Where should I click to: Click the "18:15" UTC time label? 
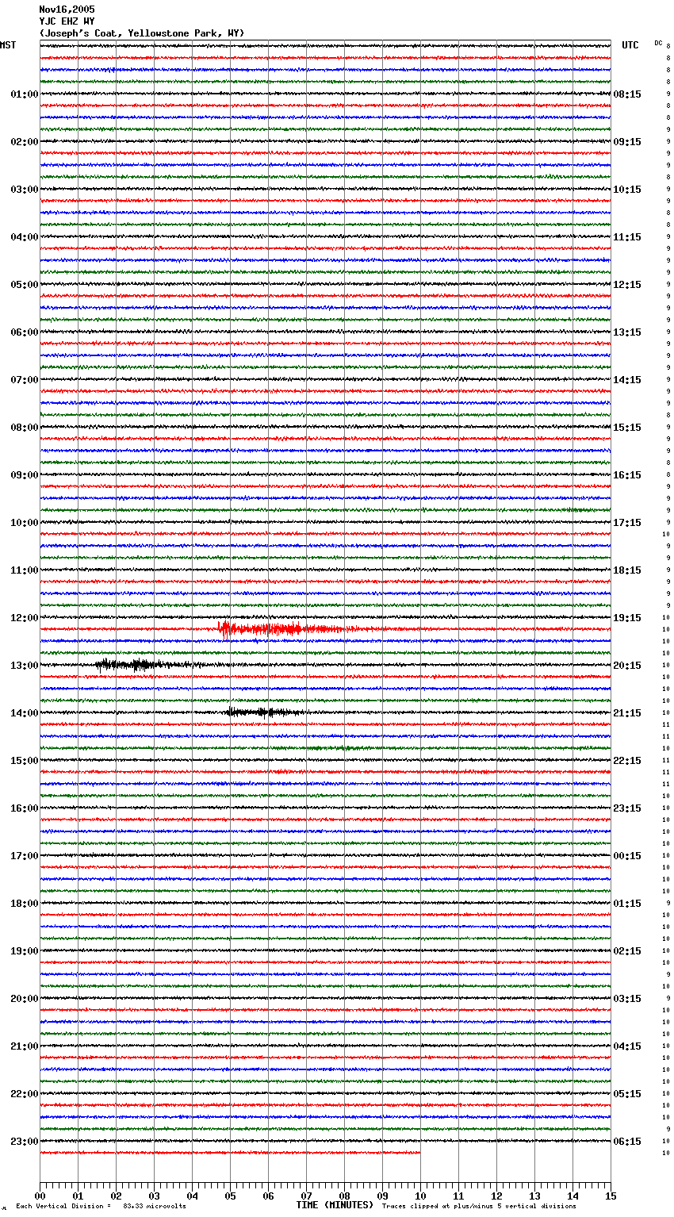point(627,570)
